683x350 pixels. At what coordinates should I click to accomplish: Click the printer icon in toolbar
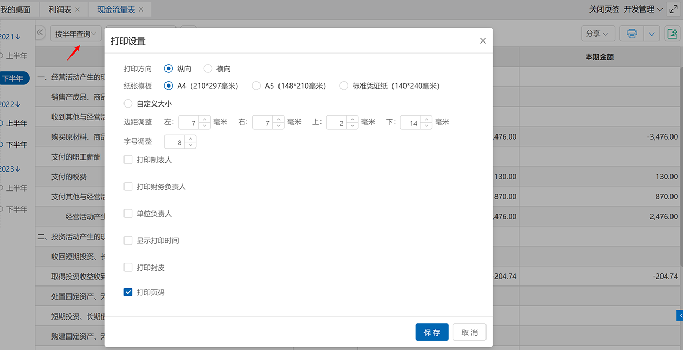click(x=632, y=34)
